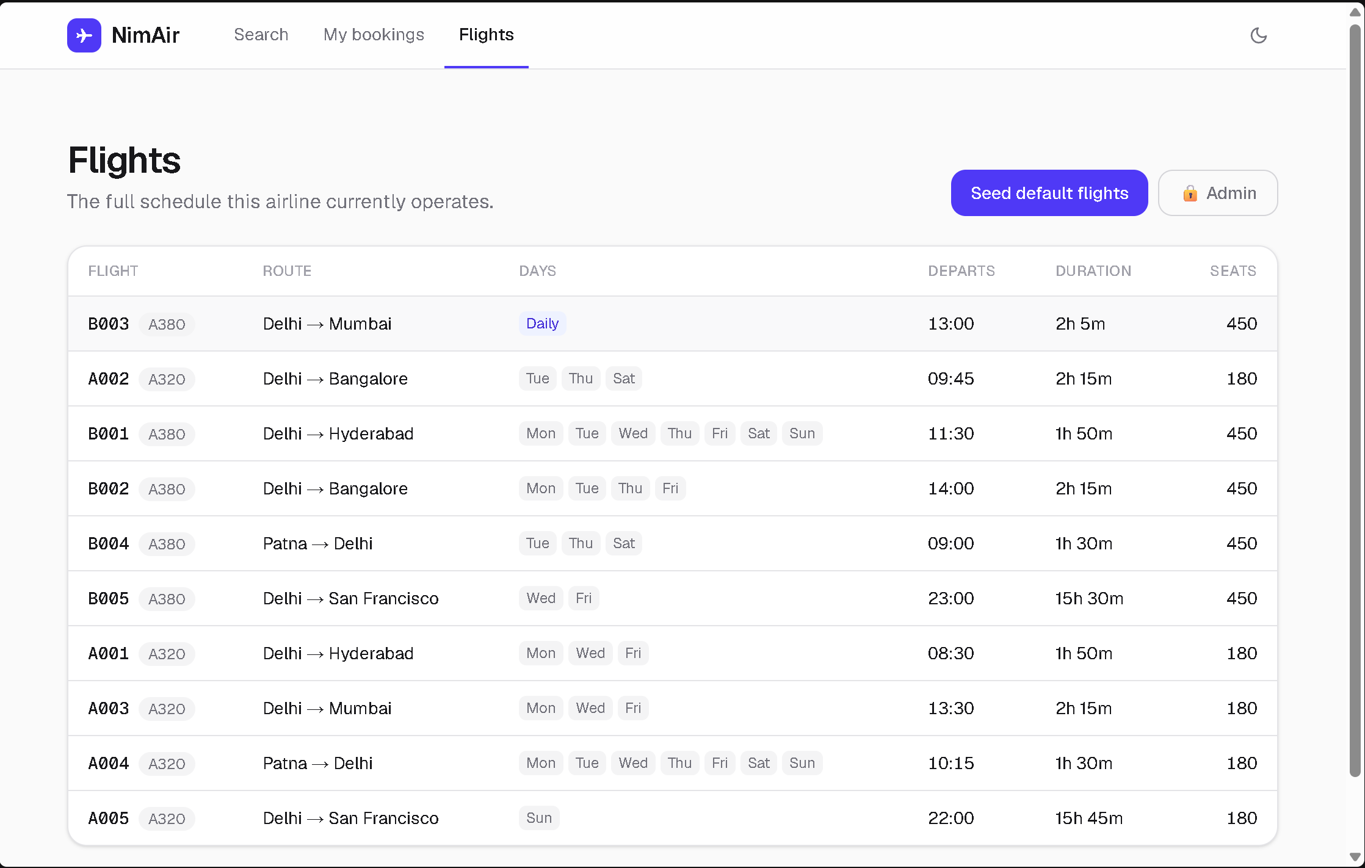Toggle dark mode moon icon
Image resolution: width=1365 pixels, height=868 pixels.
click(x=1258, y=35)
